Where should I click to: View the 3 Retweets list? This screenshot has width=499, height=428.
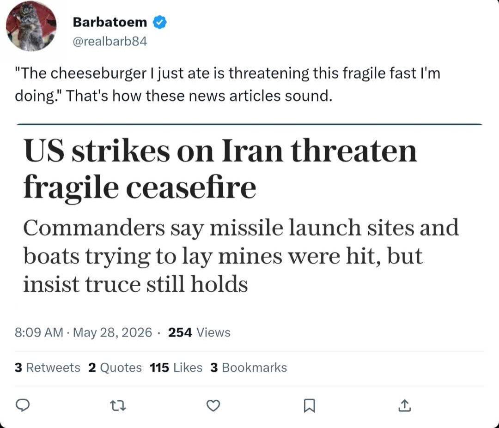pyautogui.click(x=48, y=368)
